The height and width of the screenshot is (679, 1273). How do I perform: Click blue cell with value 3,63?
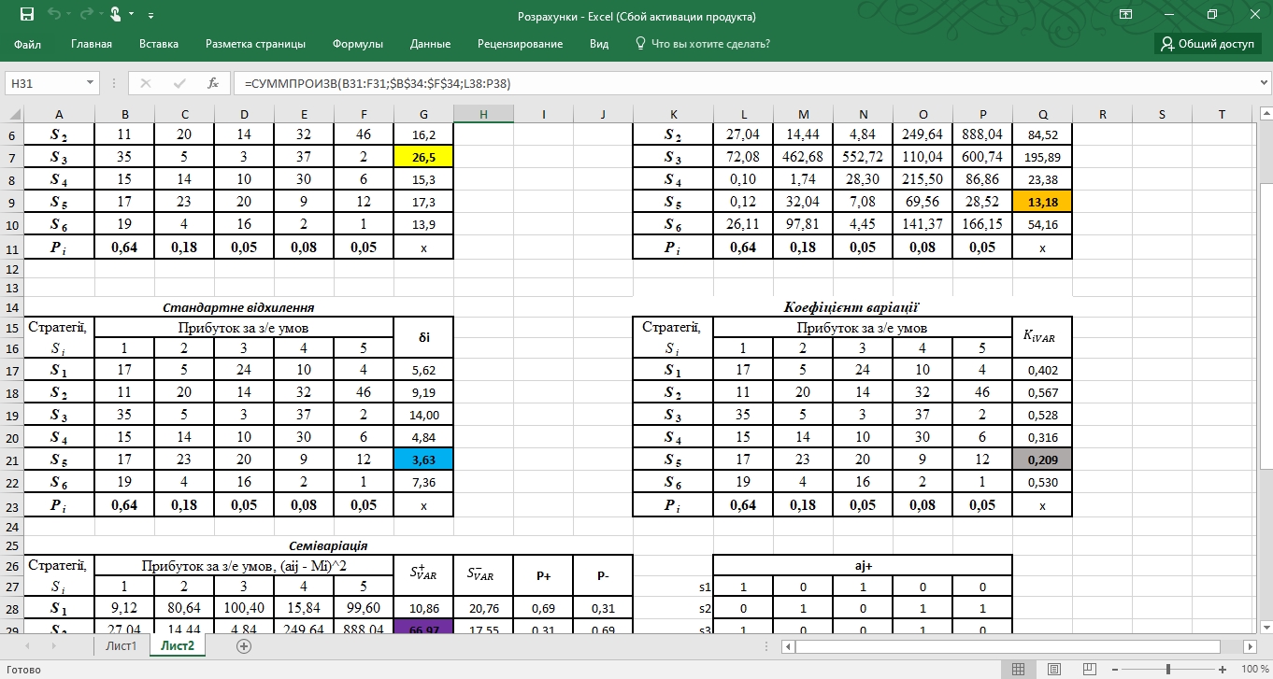[x=423, y=458]
